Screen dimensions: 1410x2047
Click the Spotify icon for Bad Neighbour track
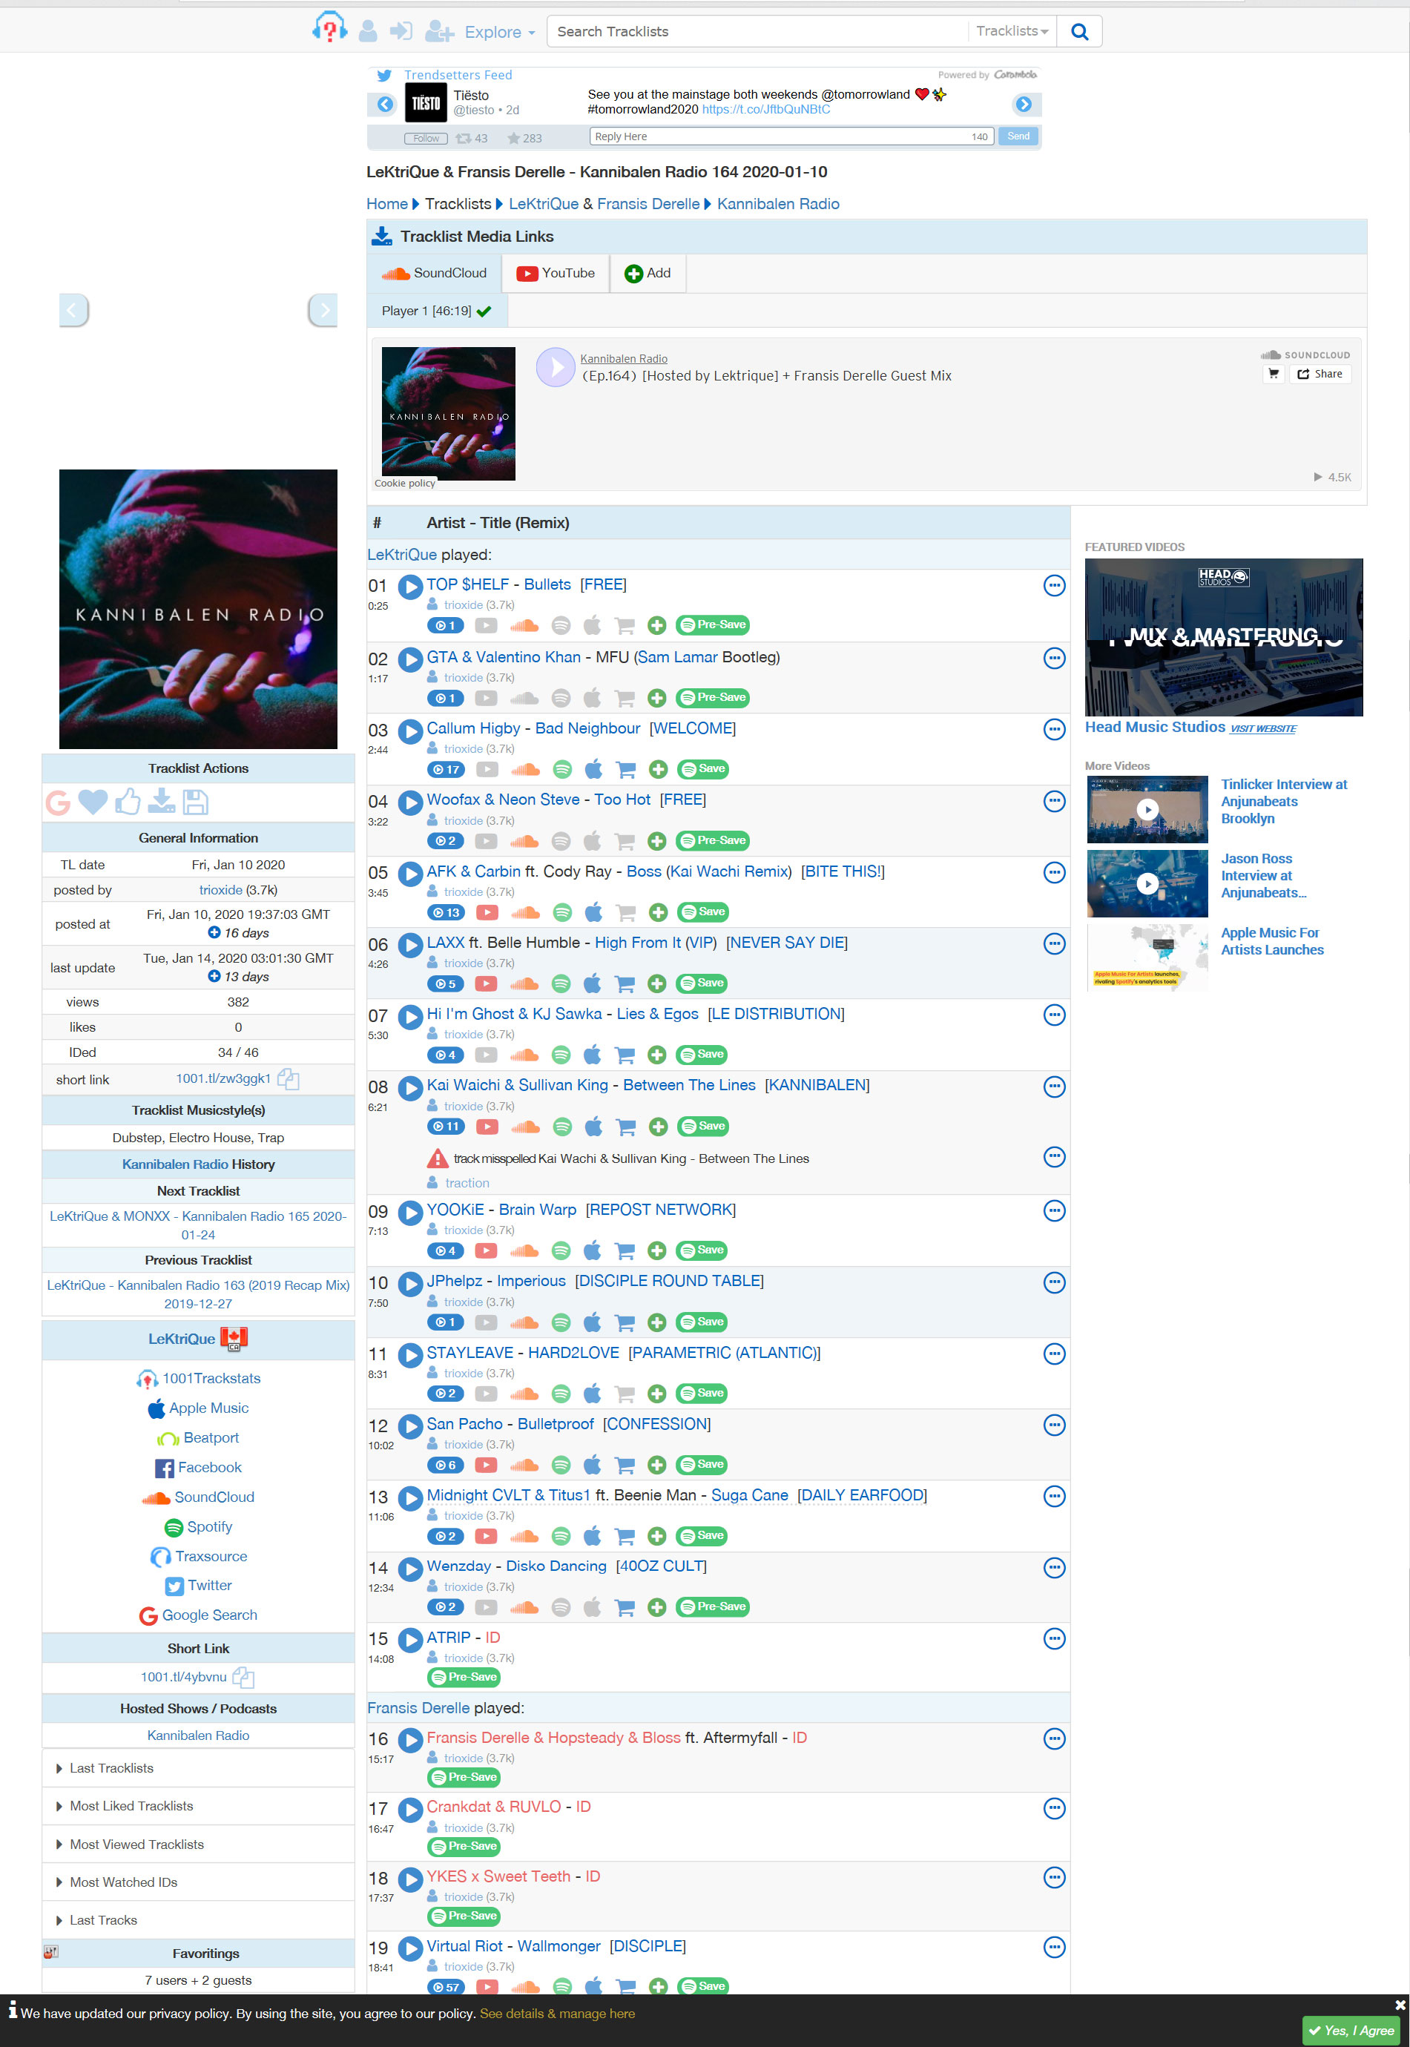(562, 770)
